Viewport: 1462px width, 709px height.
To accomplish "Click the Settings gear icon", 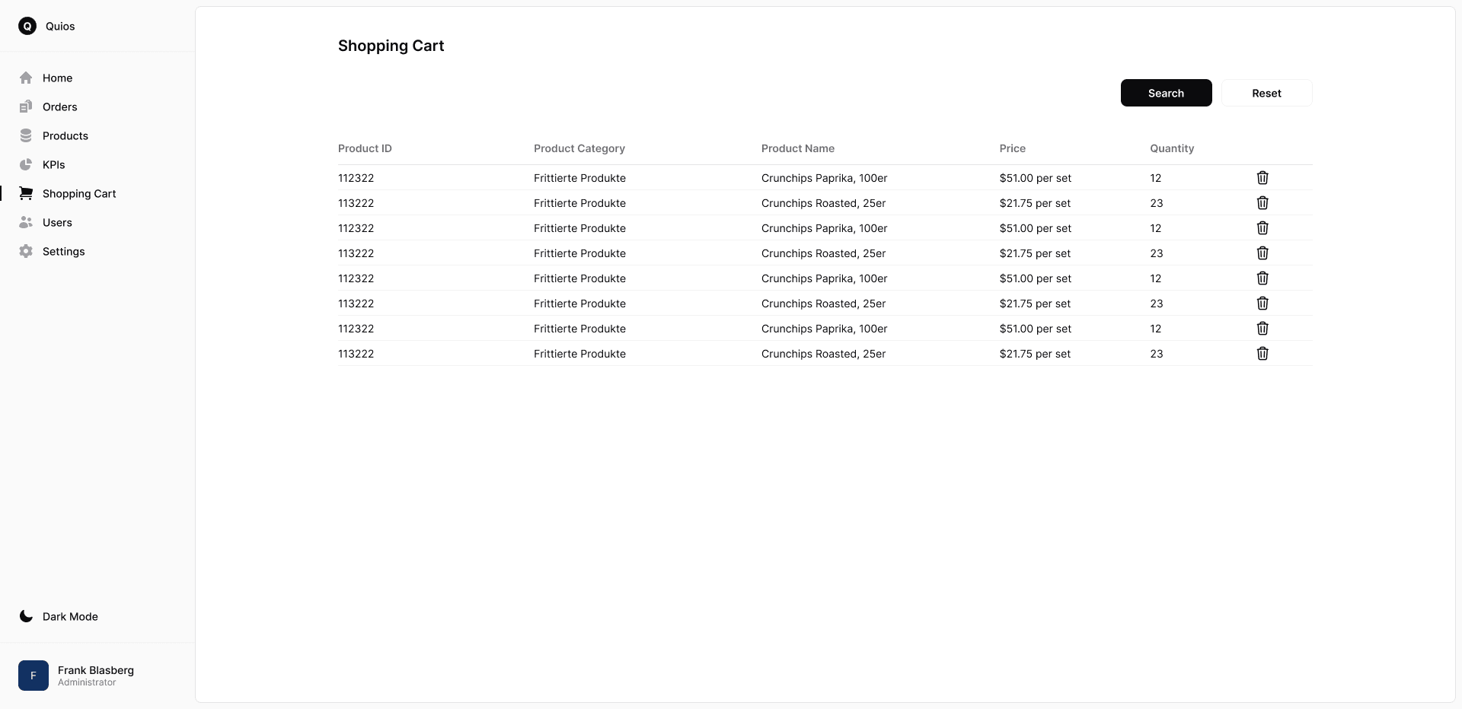I will pyautogui.click(x=26, y=251).
